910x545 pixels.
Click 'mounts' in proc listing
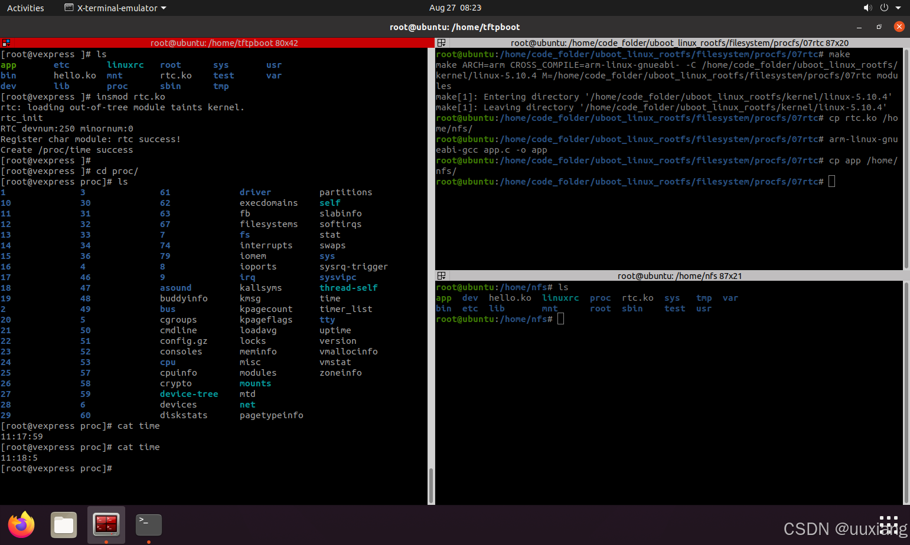(256, 383)
